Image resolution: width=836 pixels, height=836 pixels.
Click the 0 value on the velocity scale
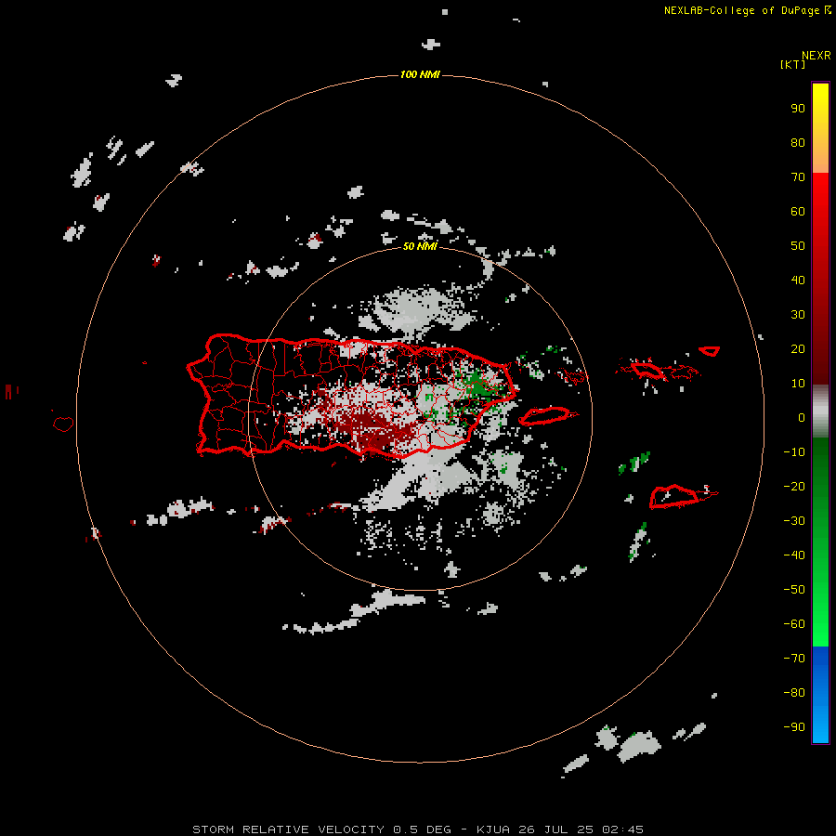click(x=802, y=417)
